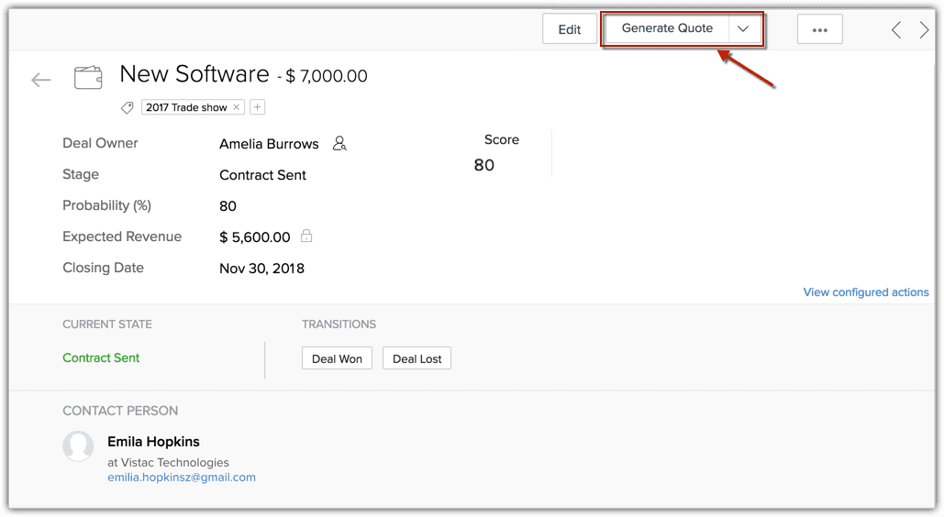Open the more options ellipsis menu
This screenshot has width=944, height=517.
click(x=819, y=29)
